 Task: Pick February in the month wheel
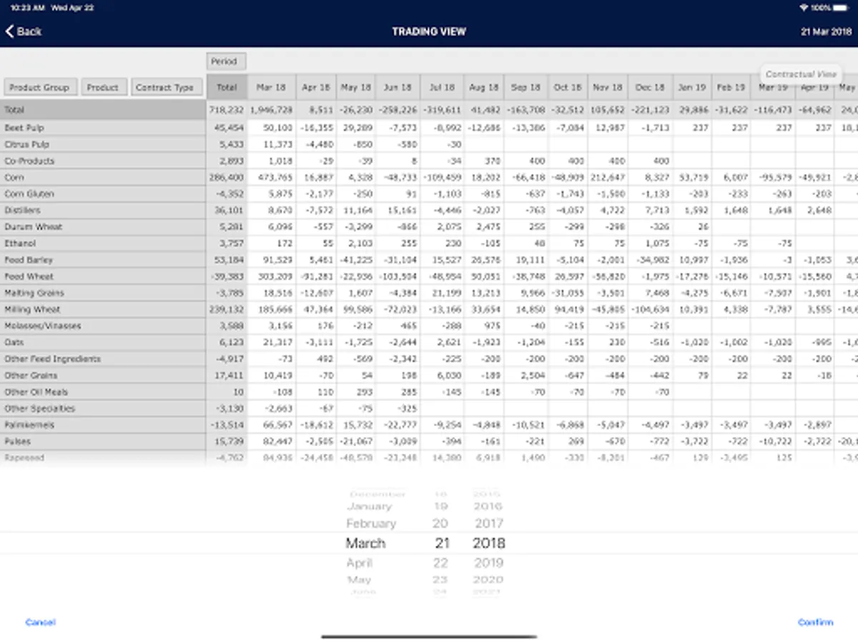tap(370, 524)
